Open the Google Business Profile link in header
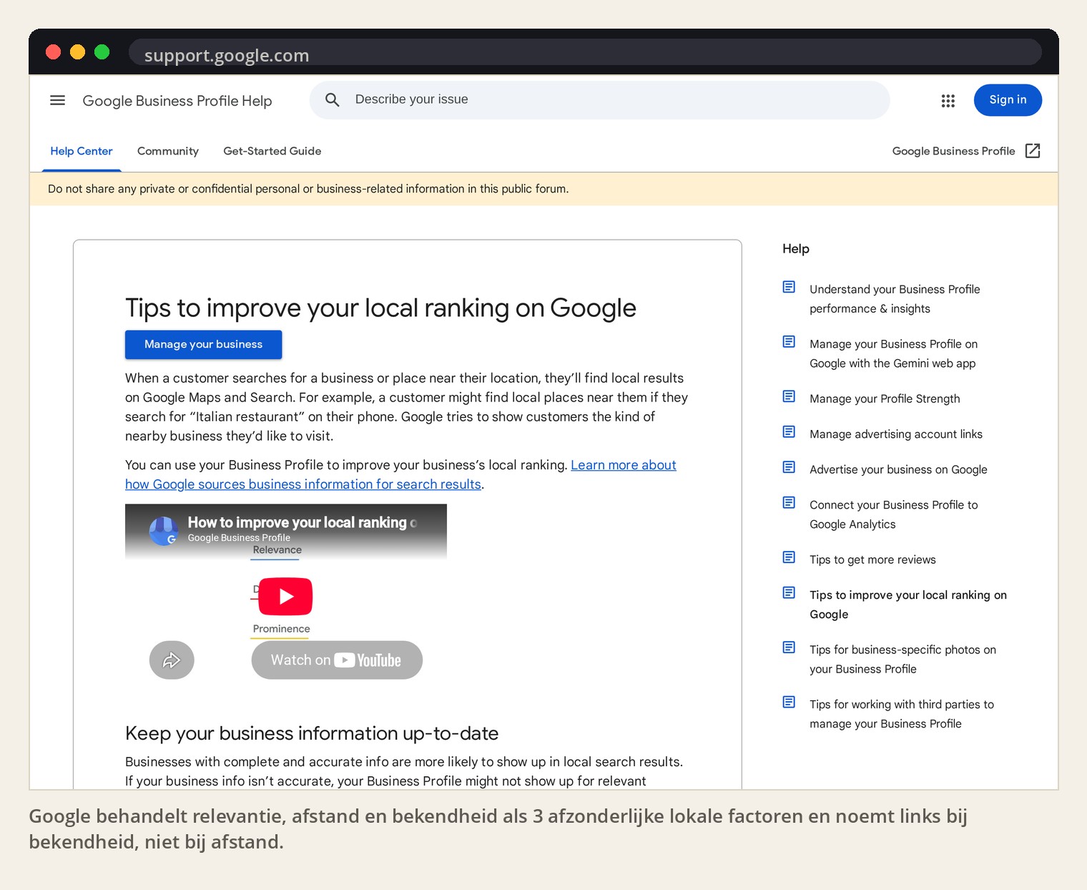This screenshot has height=890, width=1087. (x=953, y=151)
